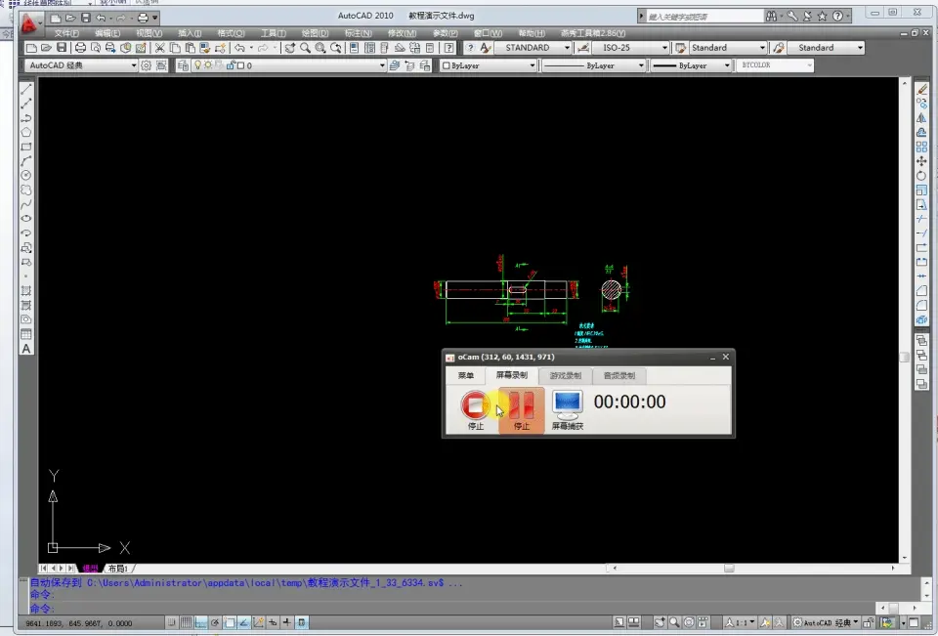This screenshot has height=636, width=938.
Task: Select the Ellipse draw tool
Action: (26, 219)
